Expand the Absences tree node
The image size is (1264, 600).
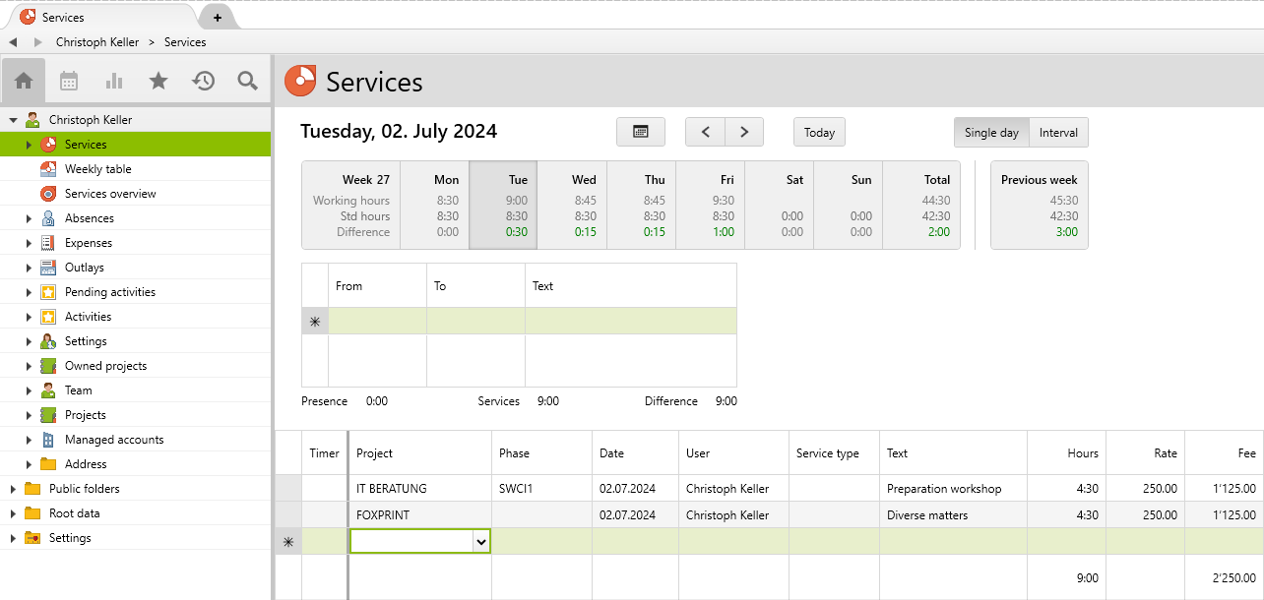29,218
